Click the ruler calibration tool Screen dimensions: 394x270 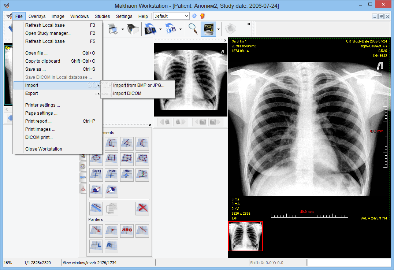96,209
